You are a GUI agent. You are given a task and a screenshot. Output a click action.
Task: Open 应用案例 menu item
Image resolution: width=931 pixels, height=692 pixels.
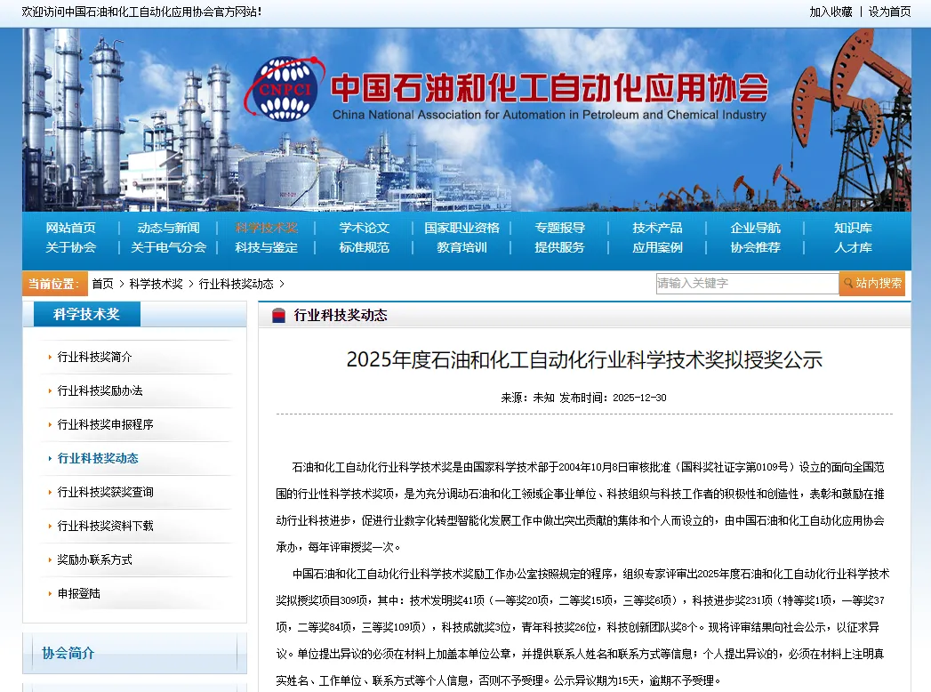657,247
